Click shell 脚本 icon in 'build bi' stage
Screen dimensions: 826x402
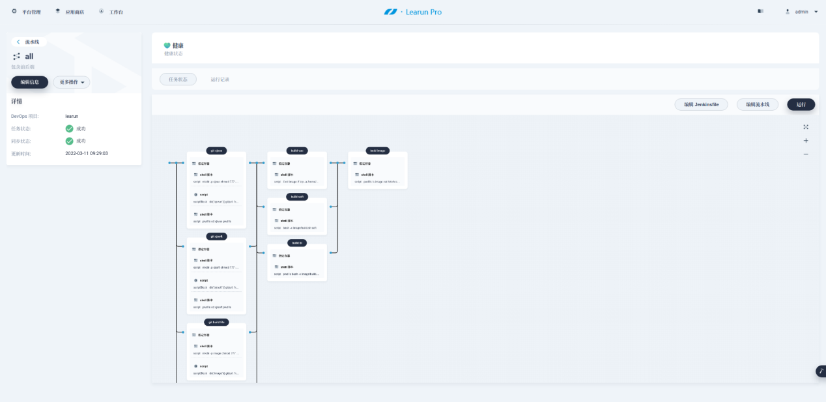[x=276, y=266]
